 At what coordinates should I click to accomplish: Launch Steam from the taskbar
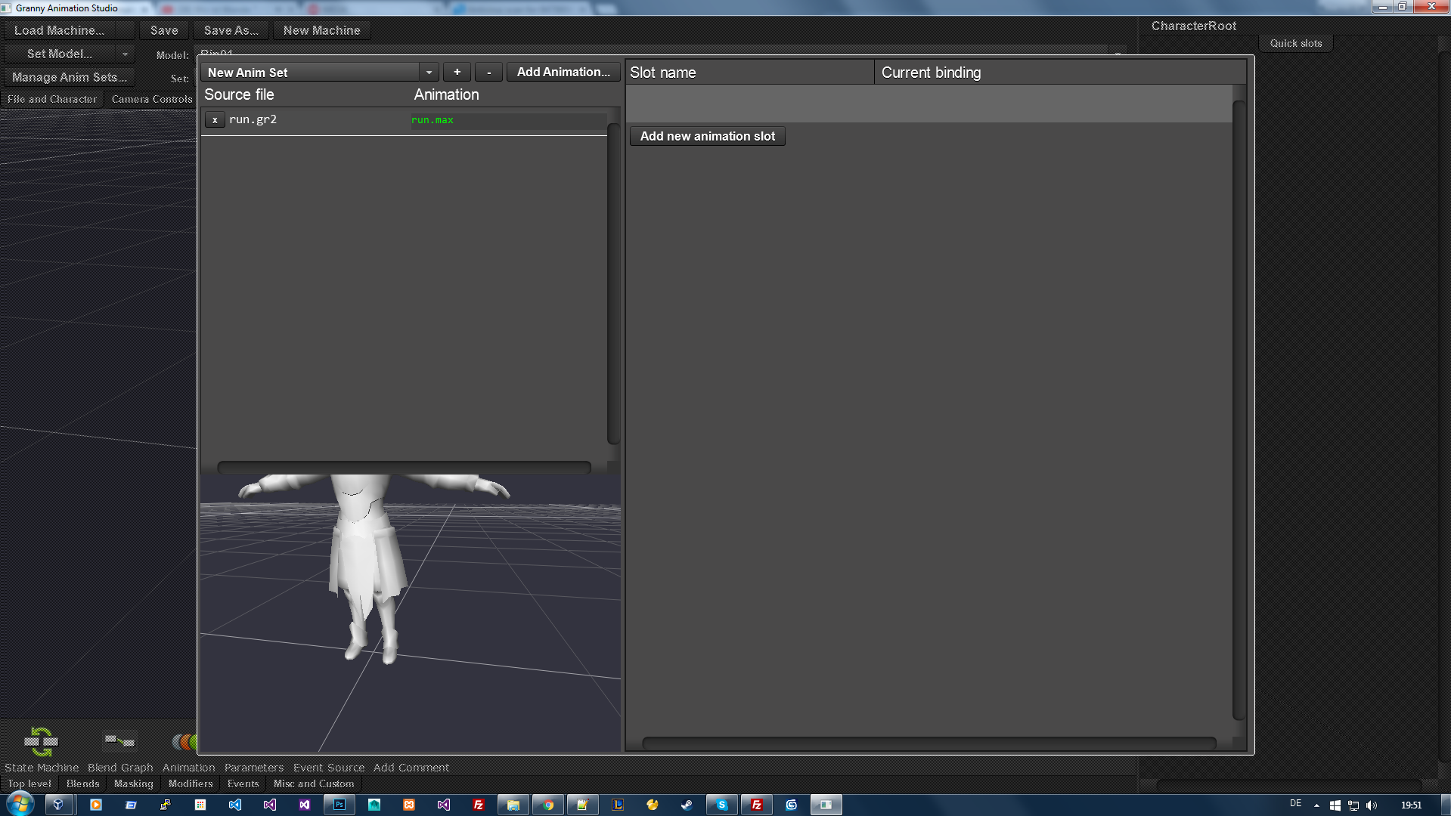(687, 805)
